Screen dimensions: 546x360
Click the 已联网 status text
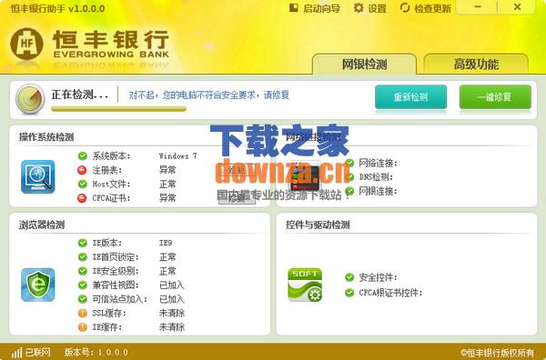[x=38, y=353]
